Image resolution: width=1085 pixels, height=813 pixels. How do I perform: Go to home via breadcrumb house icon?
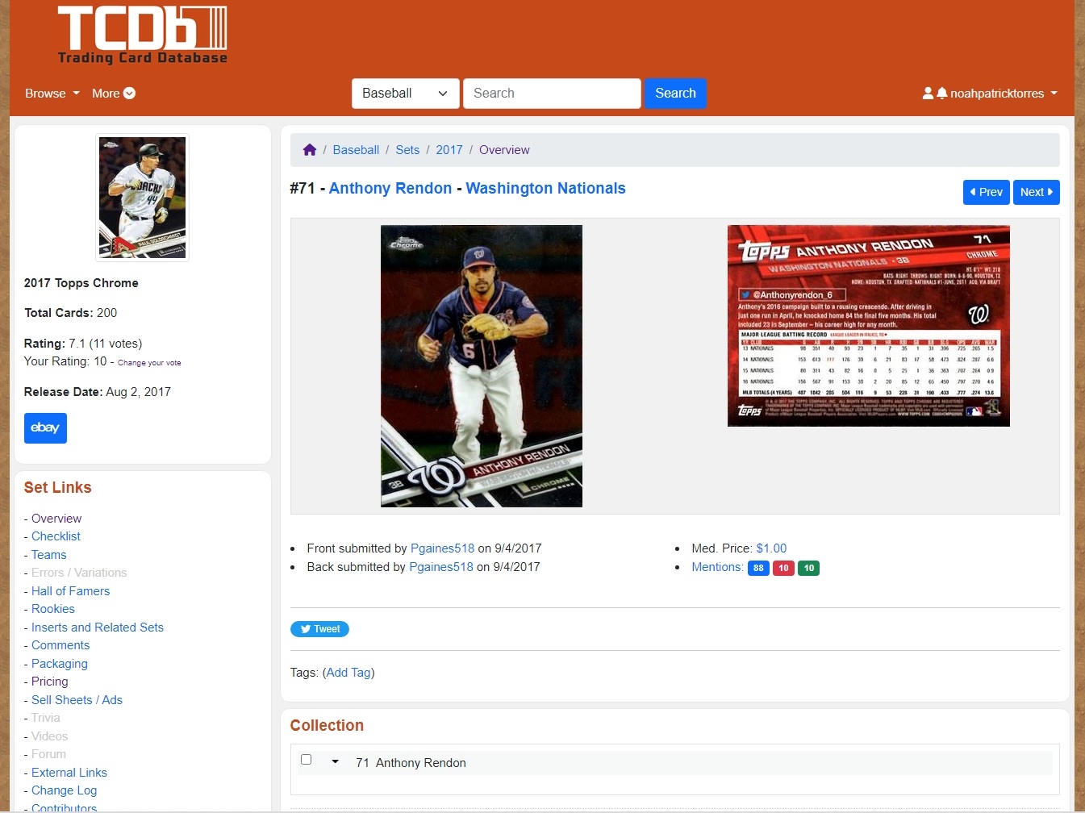(x=310, y=150)
